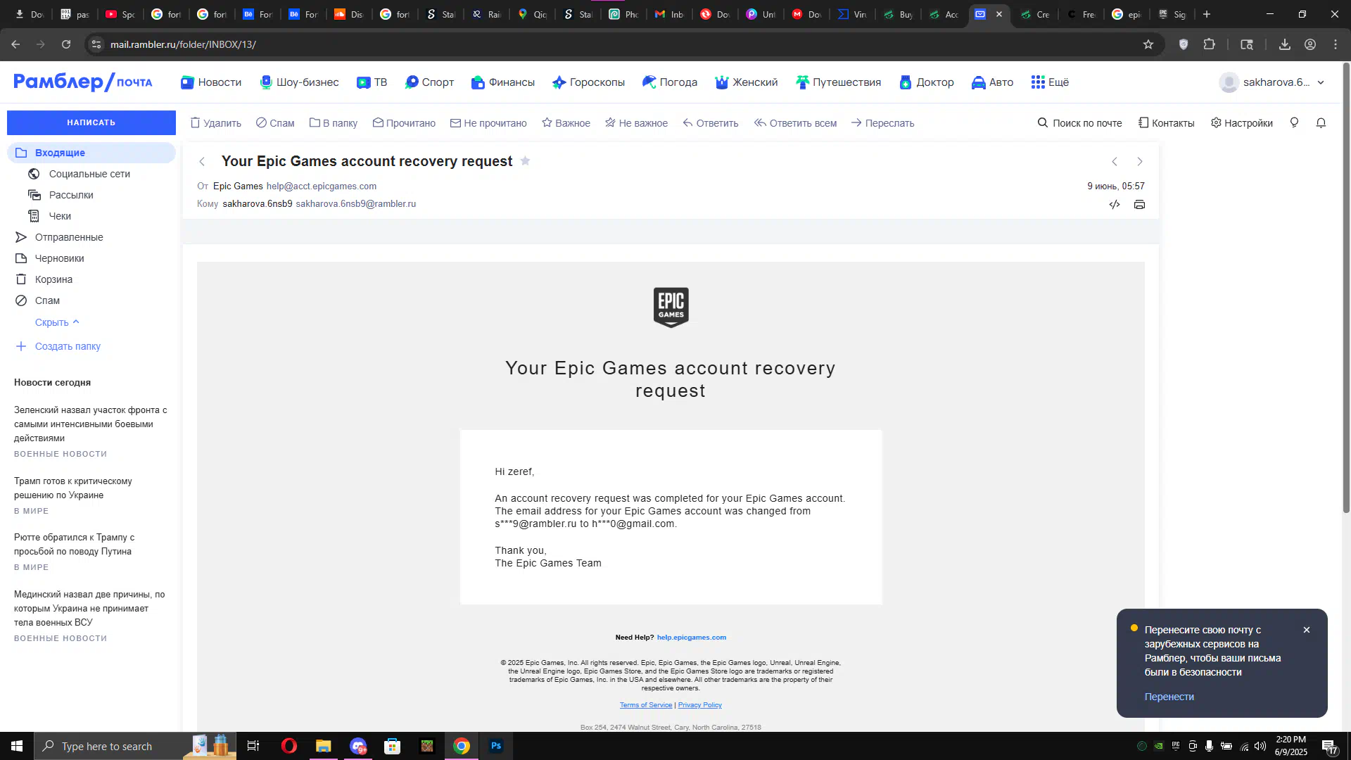Screen dimensions: 1351x760
Task: Open the Путешествия section
Action: (838, 82)
